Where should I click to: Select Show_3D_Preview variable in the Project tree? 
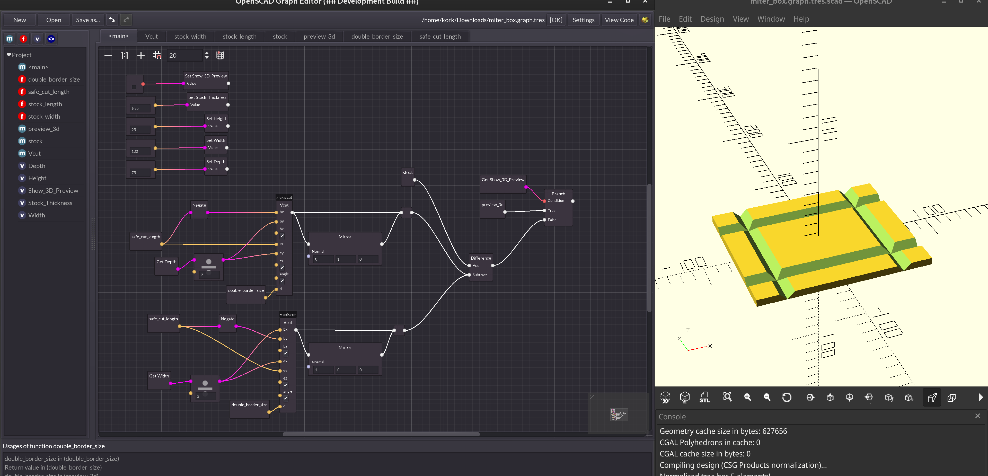point(53,191)
